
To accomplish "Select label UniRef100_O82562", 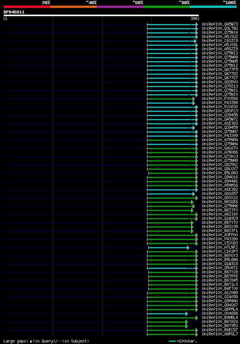I will pos(220,165).
